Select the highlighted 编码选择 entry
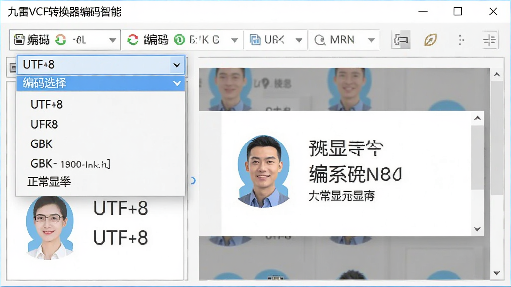 click(x=101, y=83)
